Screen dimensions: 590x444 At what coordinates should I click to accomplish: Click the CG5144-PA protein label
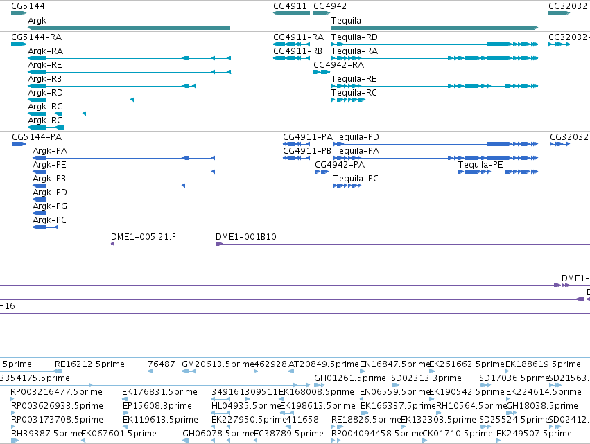[x=37, y=137]
